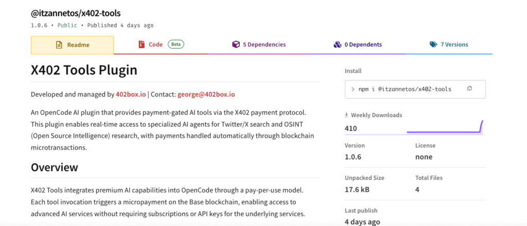Click the install box prompt chevron
This screenshot has width=527, height=226.
353,89
